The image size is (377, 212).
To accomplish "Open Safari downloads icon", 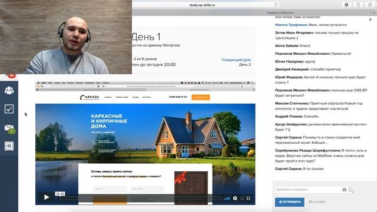I will pos(346,5).
